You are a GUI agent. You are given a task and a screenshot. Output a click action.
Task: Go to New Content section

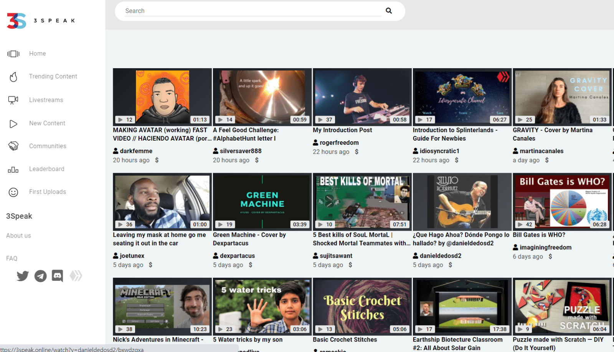pyautogui.click(x=47, y=123)
